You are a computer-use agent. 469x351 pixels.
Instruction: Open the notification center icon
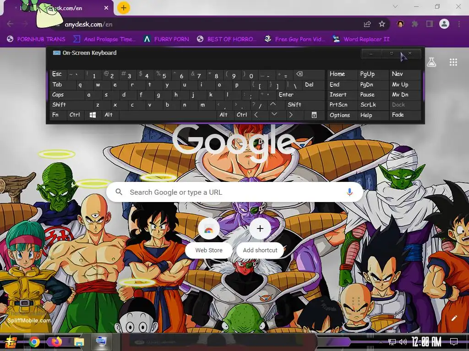[x=454, y=342]
